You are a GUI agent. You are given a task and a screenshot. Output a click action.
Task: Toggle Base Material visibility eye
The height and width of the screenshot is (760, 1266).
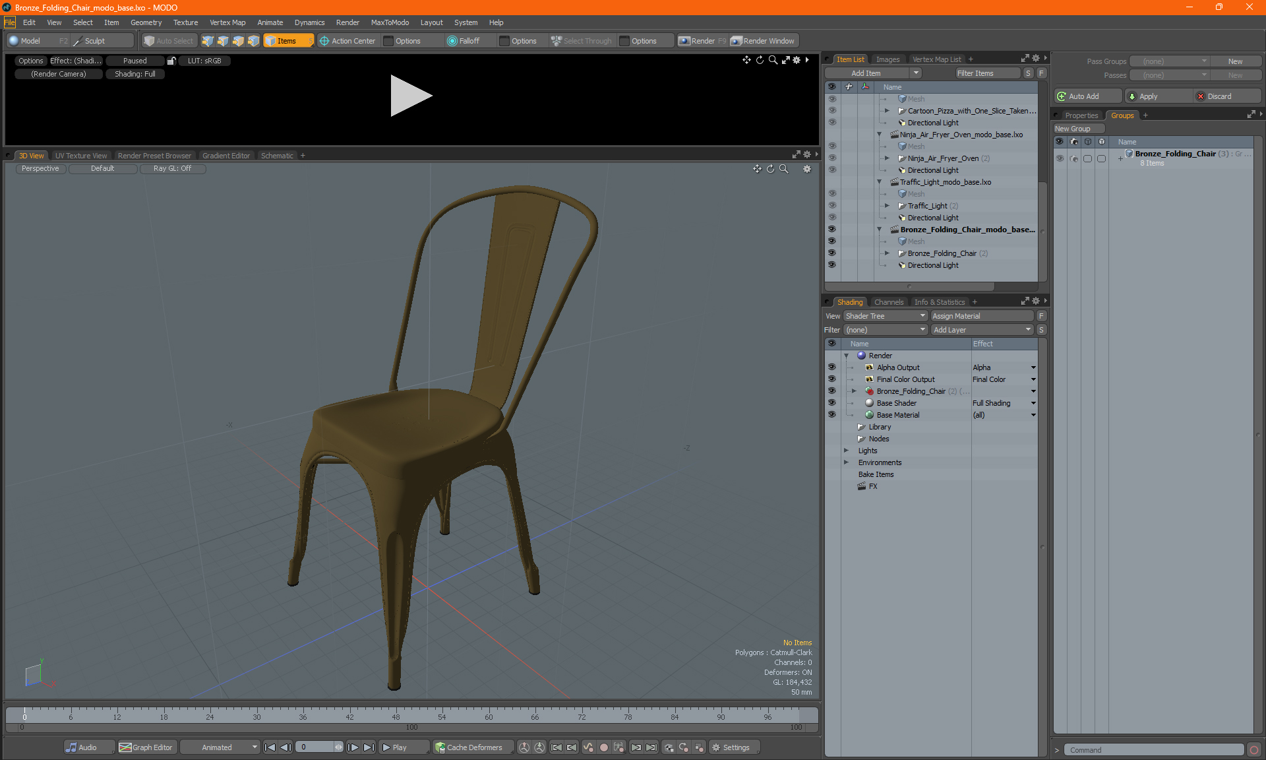coord(831,414)
